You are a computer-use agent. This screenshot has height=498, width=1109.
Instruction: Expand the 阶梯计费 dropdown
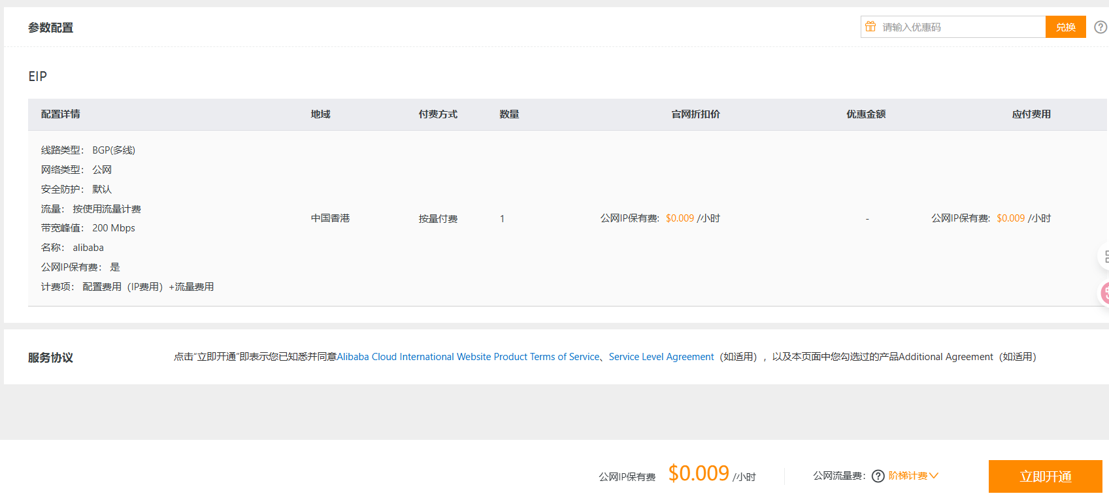pyautogui.click(x=913, y=476)
